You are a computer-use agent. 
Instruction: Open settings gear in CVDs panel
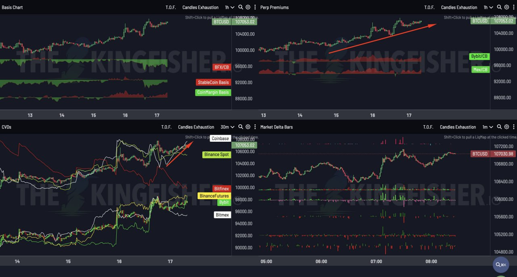tap(248, 127)
